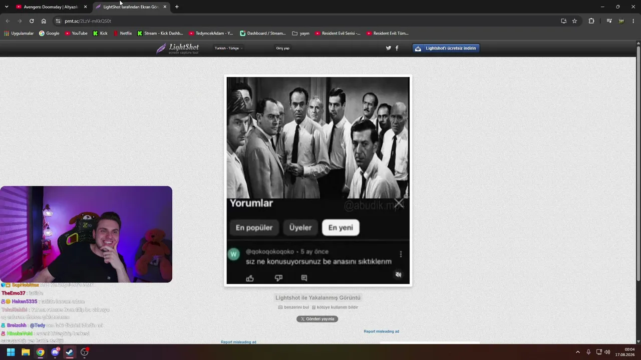The image size is (641, 360).
Task: Open the media controls icon in toolbar
Action: [x=609, y=21]
